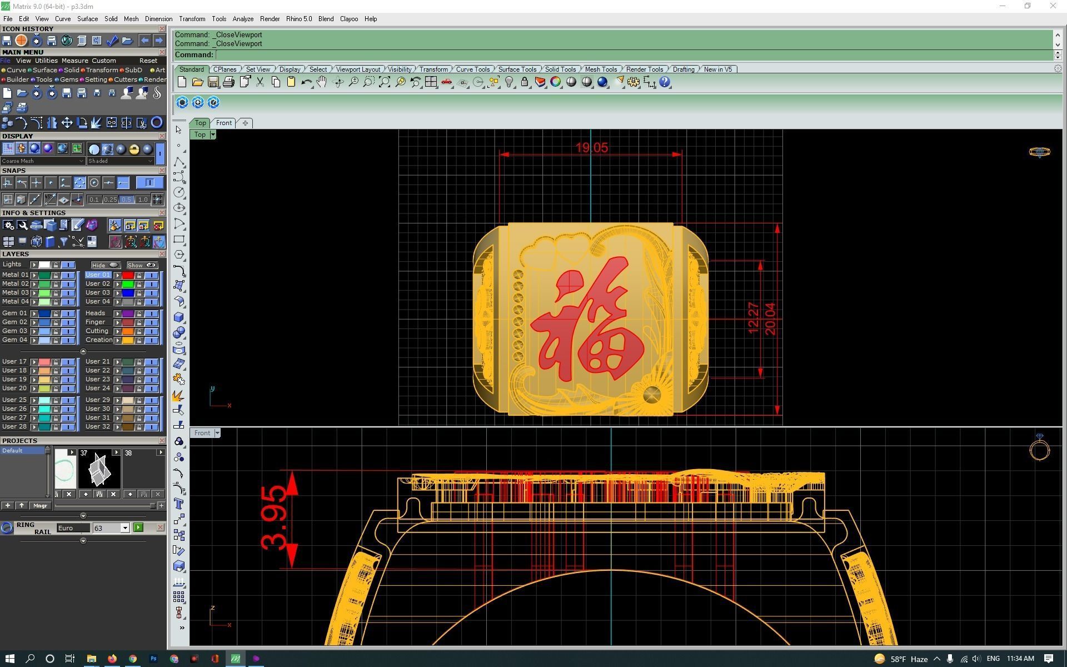Collapse the layers section with the up chevron
1067x667 pixels.
[x=83, y=351]
